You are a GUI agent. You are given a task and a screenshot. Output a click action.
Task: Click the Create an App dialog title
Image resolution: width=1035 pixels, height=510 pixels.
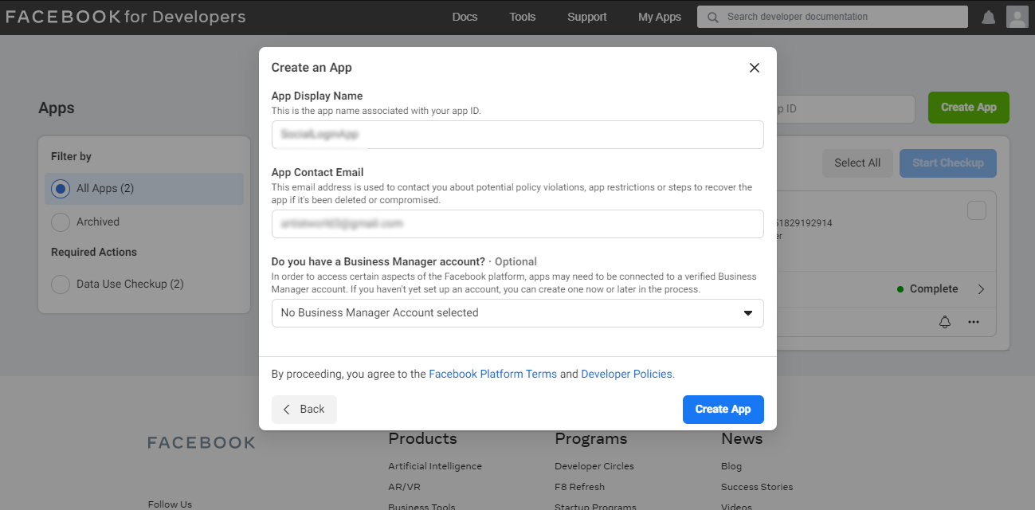click(x=312, y=68)
